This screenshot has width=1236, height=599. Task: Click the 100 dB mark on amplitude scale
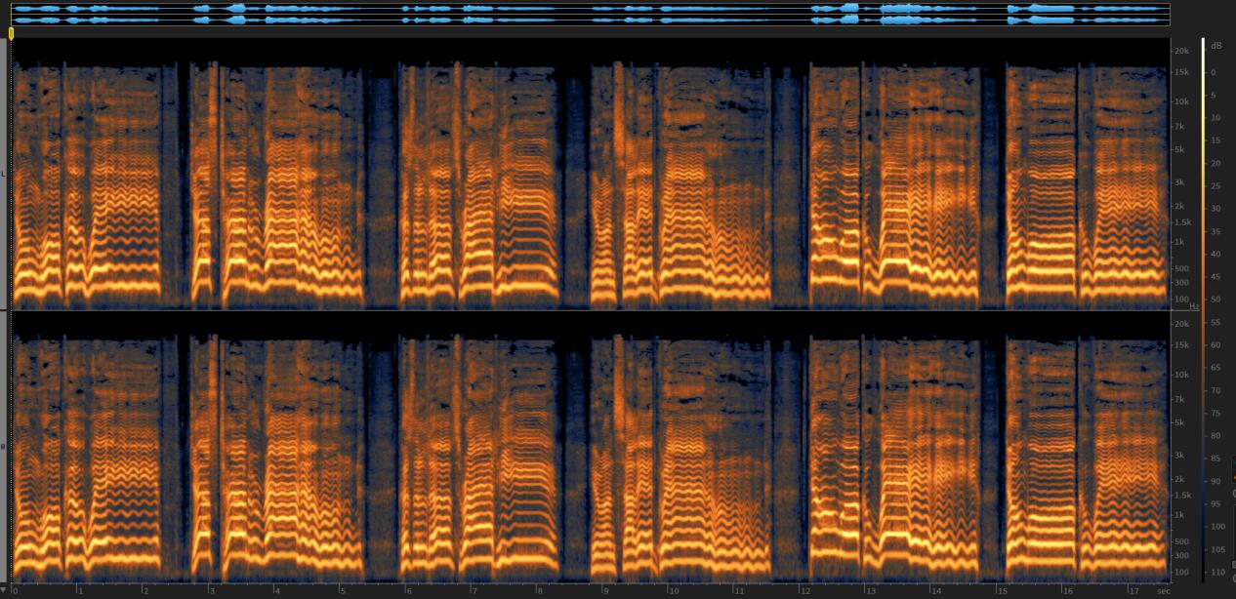[1215, 527]
